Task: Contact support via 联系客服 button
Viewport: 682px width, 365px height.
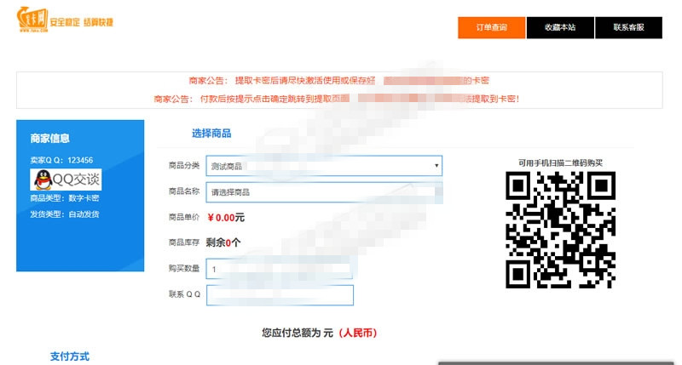Action: click(628, 27)
